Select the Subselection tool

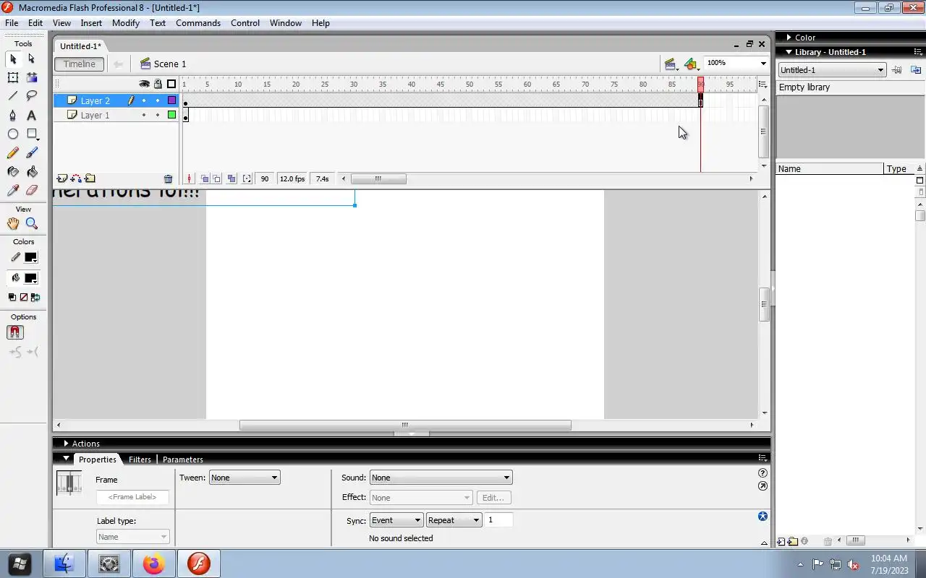coord(32,59)
